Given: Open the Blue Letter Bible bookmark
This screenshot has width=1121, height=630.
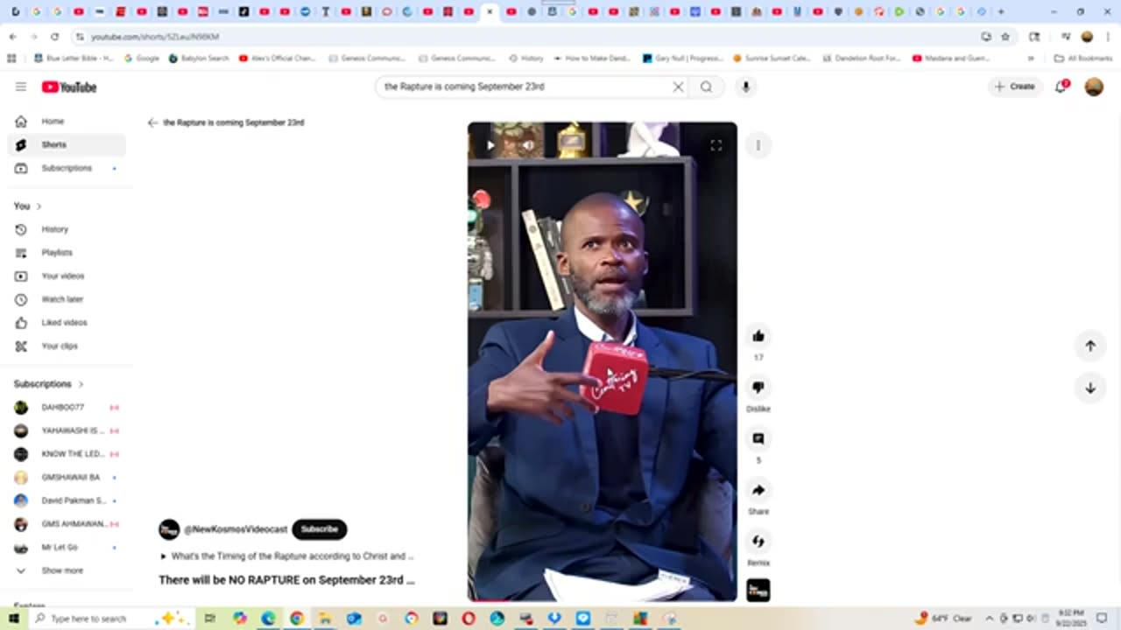Looking at the screenshot, I should (74, 59).
